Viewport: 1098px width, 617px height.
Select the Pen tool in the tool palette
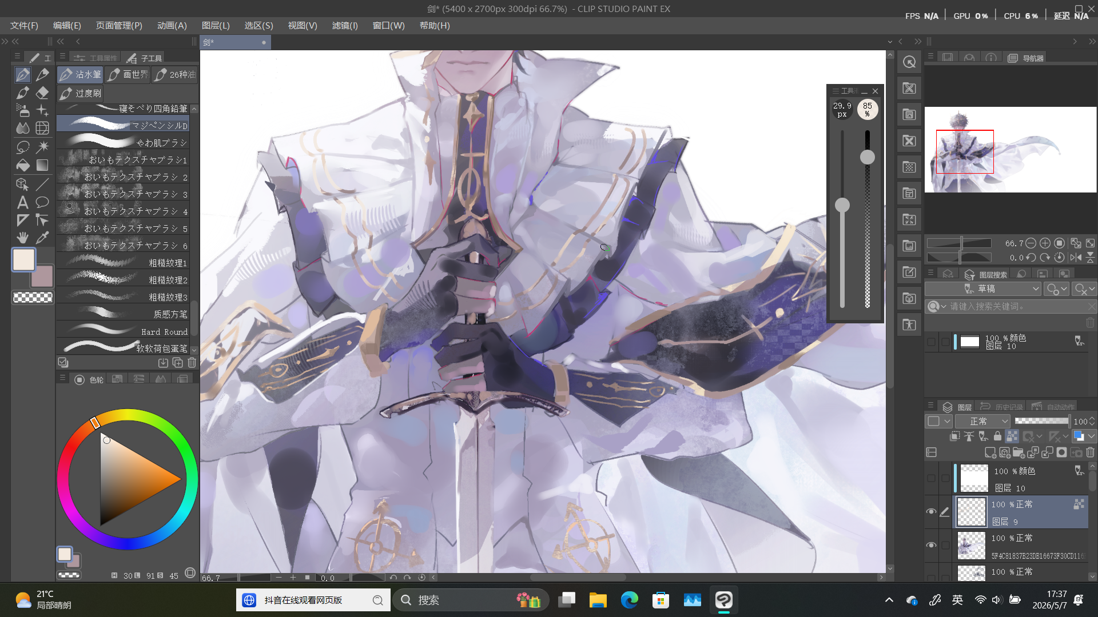[x=23, y=74]
